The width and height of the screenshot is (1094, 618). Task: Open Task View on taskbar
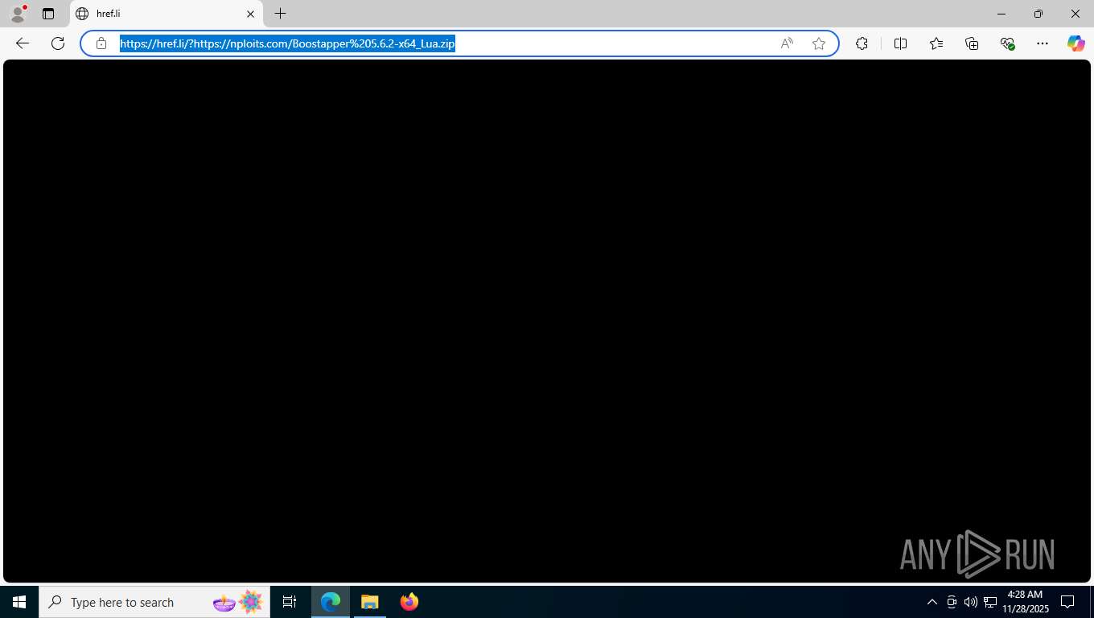point(290,602)
